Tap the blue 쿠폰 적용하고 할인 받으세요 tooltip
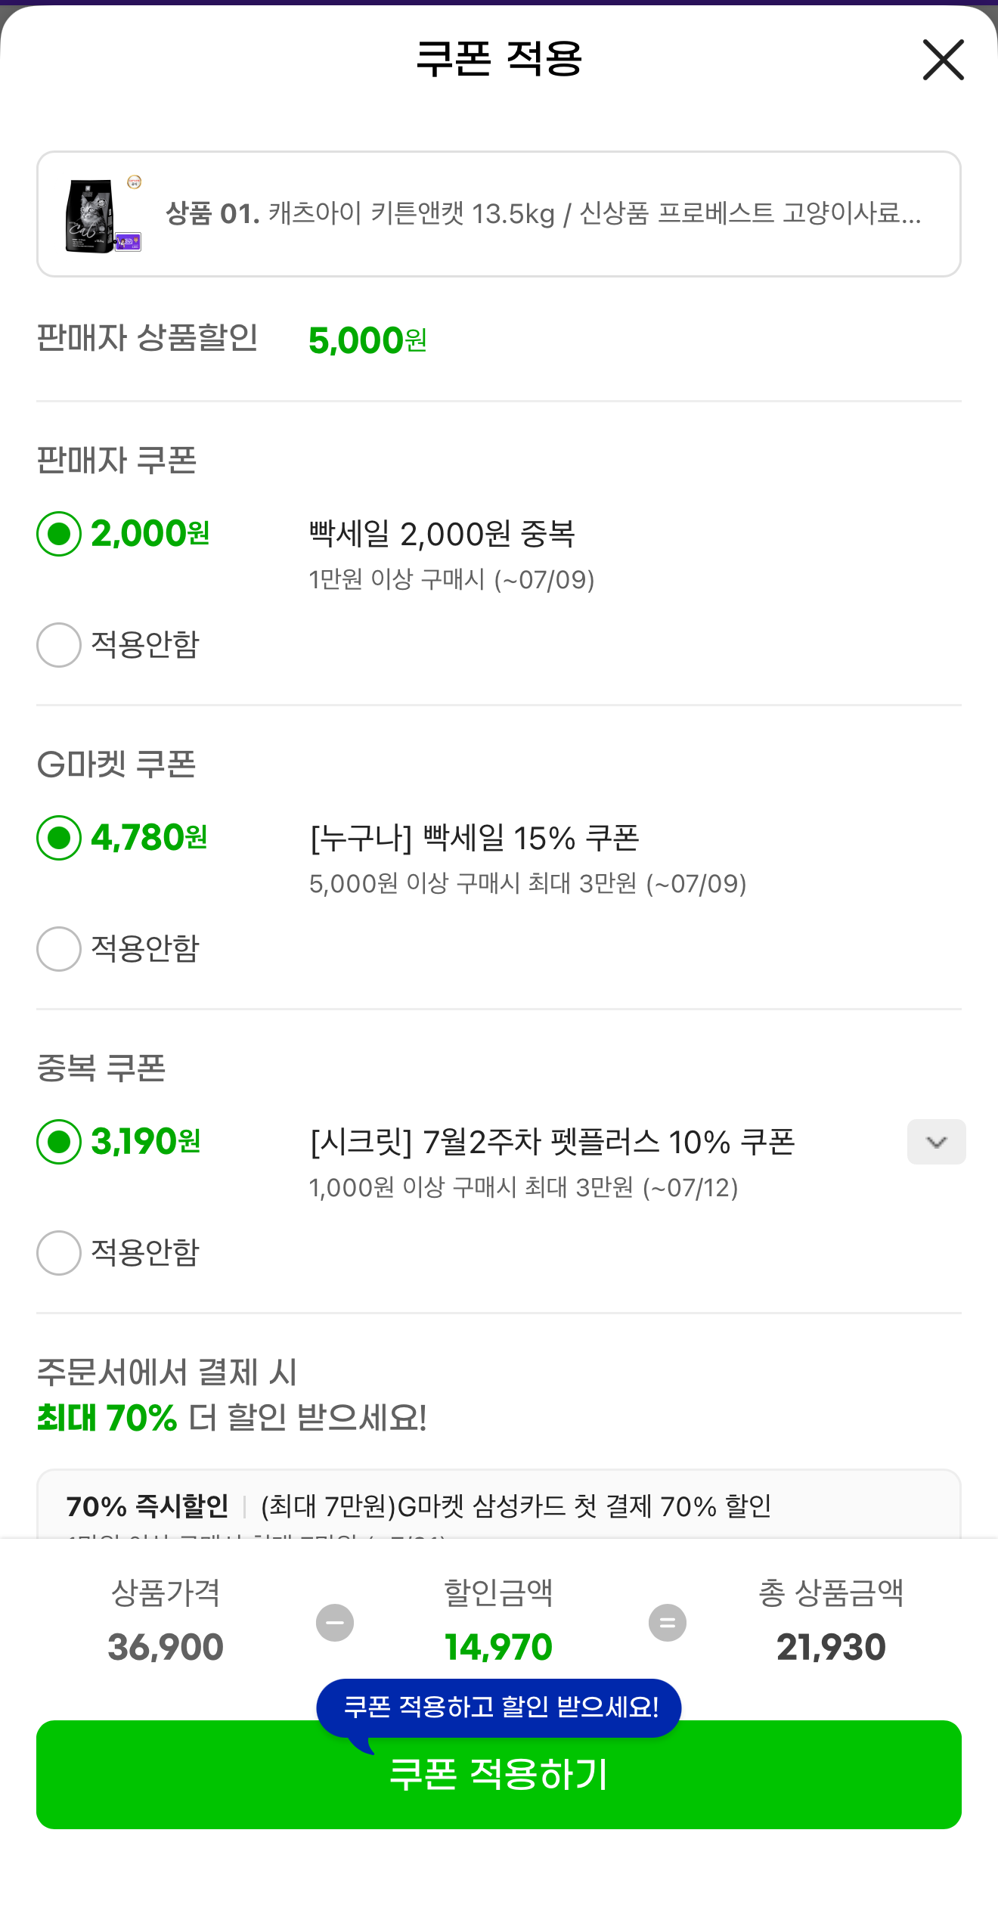The width and height of the screenshot is (998, 1926). click(x=499, y=1707)
